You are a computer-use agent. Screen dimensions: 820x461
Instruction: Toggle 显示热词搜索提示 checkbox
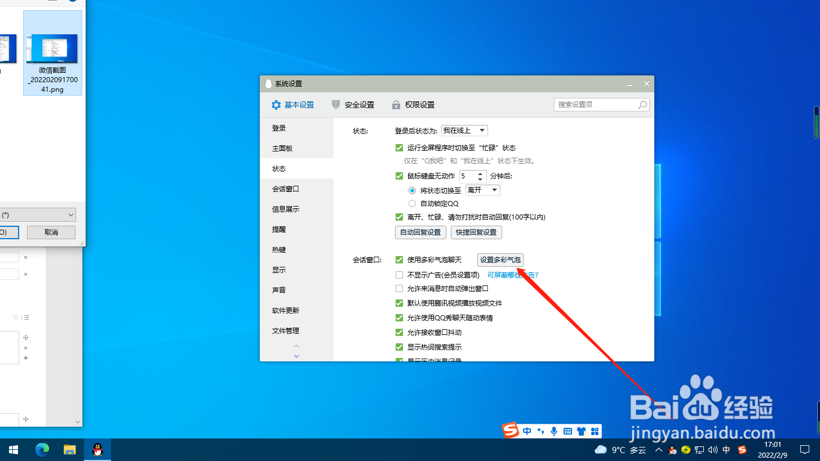tap(400, 347)
